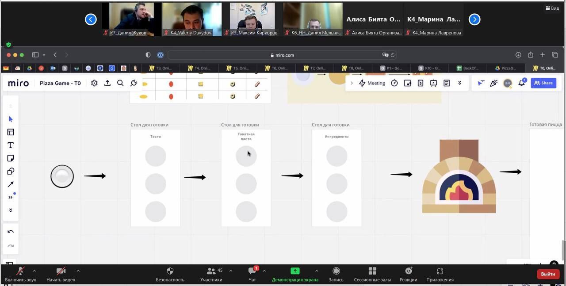The width and height of the screenshot is (566, 286).
Task: Open Miro board settings gear
Action: pyautogui.click(x=94, y=83)
